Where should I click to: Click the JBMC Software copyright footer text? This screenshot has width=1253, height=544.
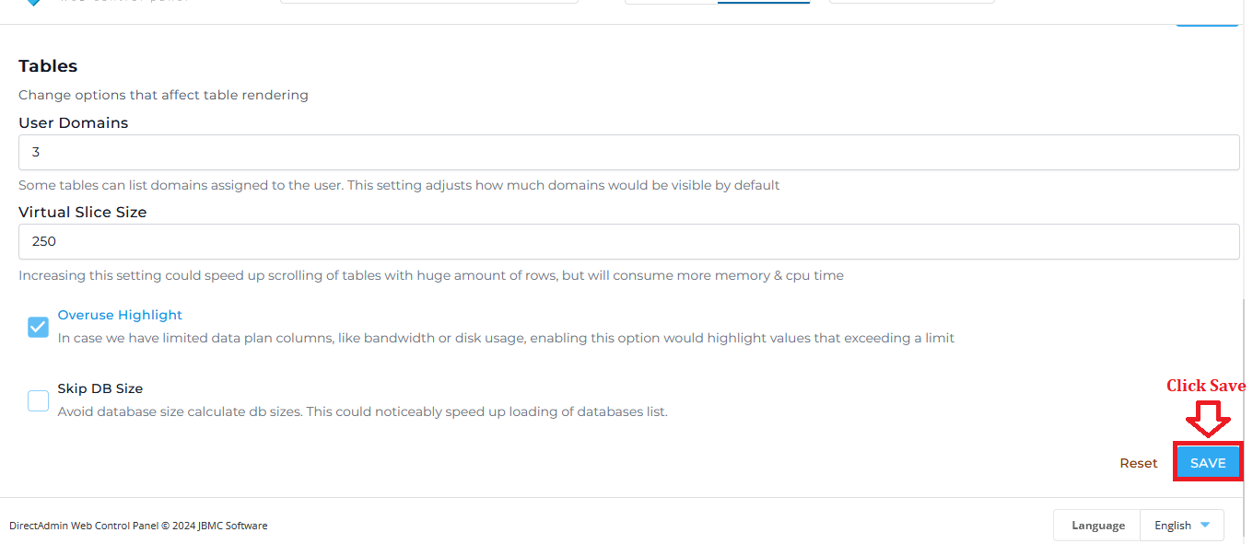click(x=138, y=526)
